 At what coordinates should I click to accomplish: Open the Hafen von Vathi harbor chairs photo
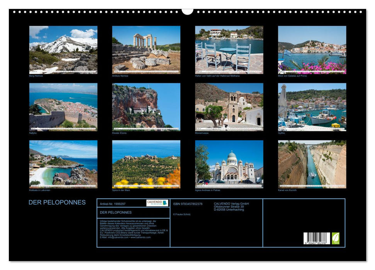(229, 50)
